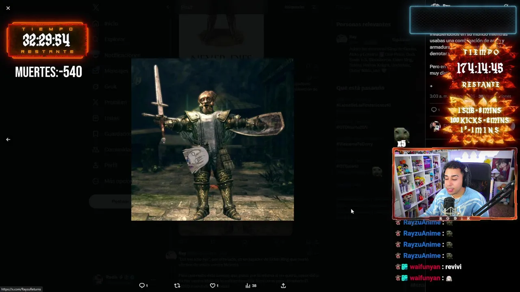This screenshot has width=520, height=292.
Task: Like the post with heart icon
Action: pos(214,286)
